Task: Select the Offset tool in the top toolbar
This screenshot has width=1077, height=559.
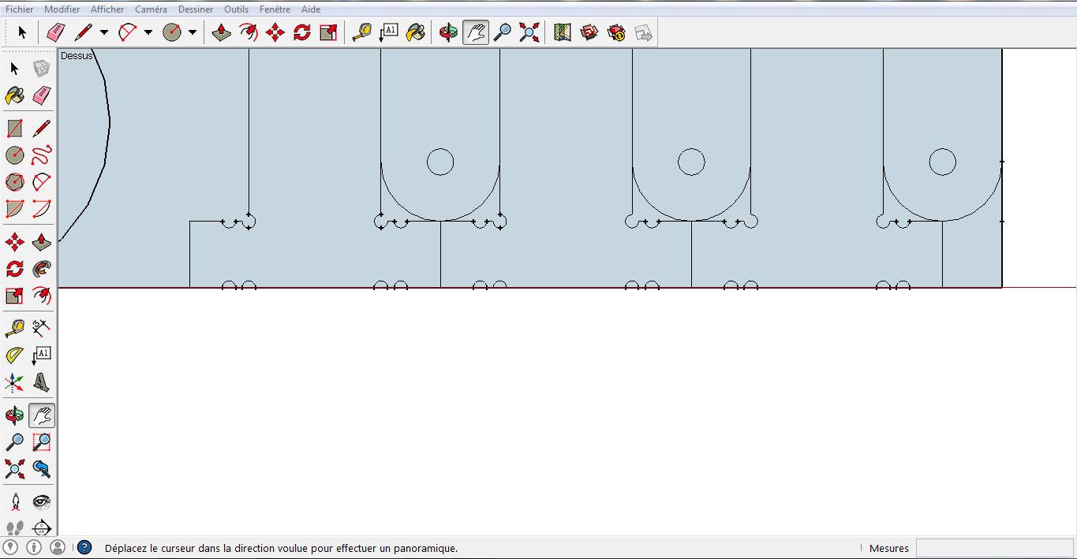Action: pyautogui.click(x=249, y=32)
